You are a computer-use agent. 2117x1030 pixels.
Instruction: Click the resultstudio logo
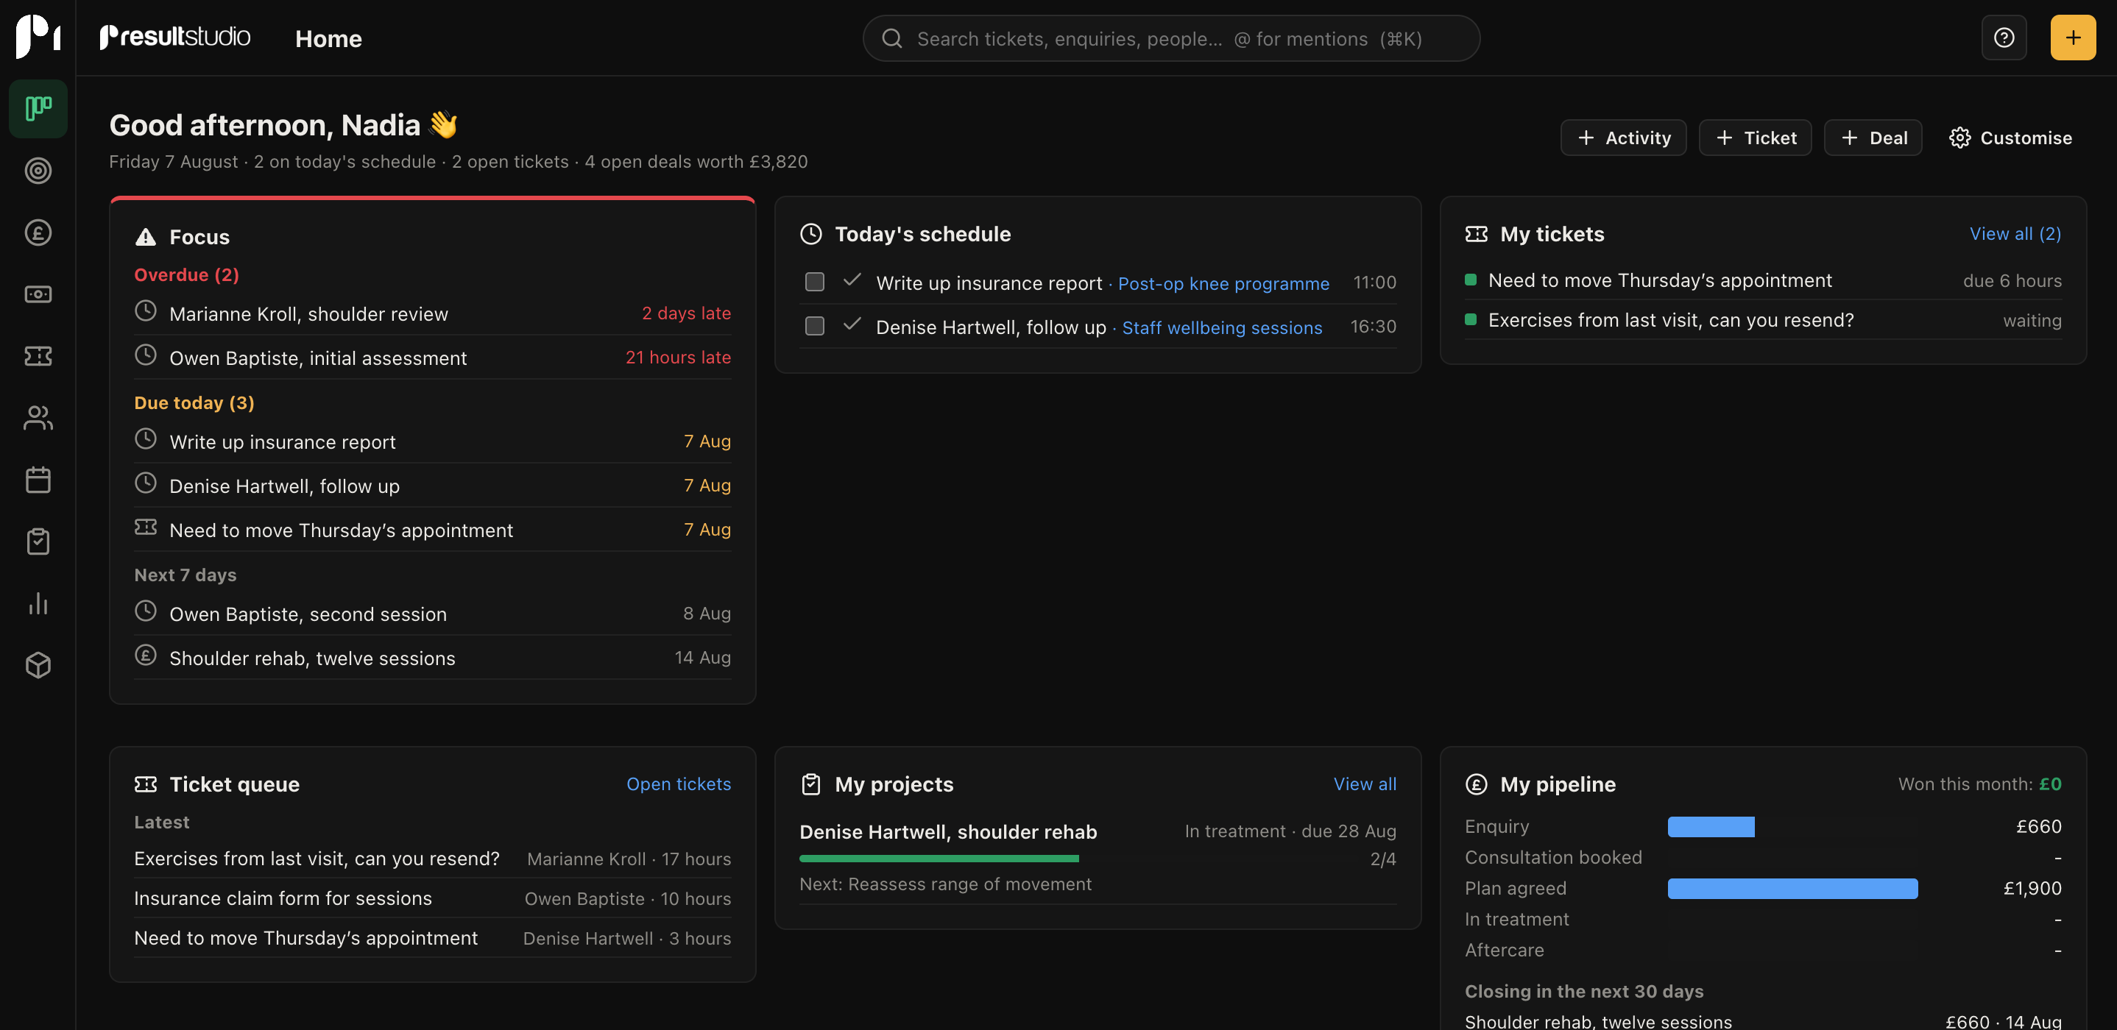pyautogui.click(x=174, y=37)
